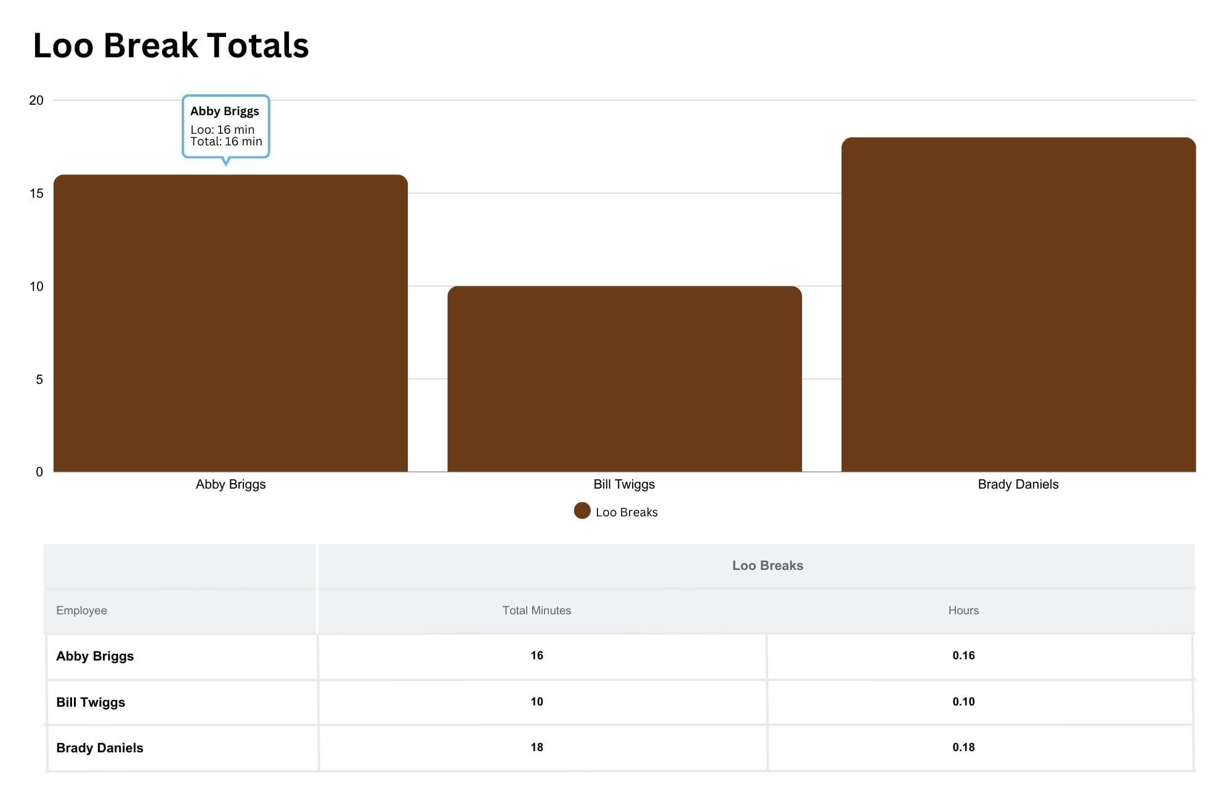Click the chart title Loo Break Totals
Image resolution: width=1232 pixels, height=801 pixels.
point(171,44)
